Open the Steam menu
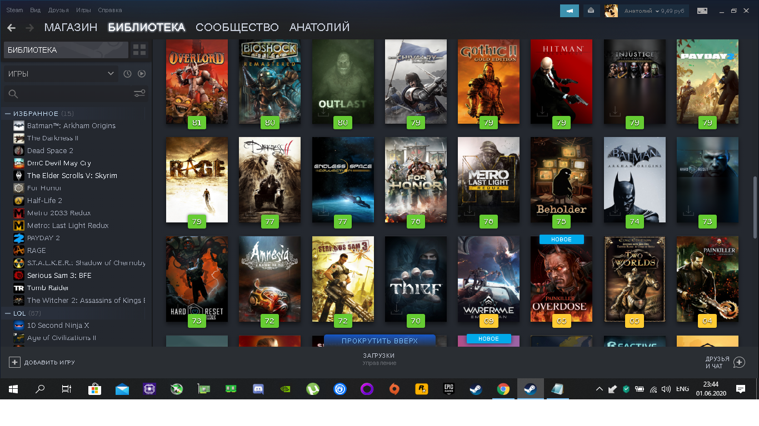This screenshot has height=426, width=759. (15, 11)
